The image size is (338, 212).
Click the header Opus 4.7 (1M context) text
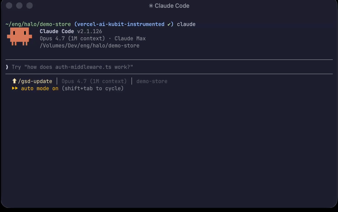pos(72,38)
